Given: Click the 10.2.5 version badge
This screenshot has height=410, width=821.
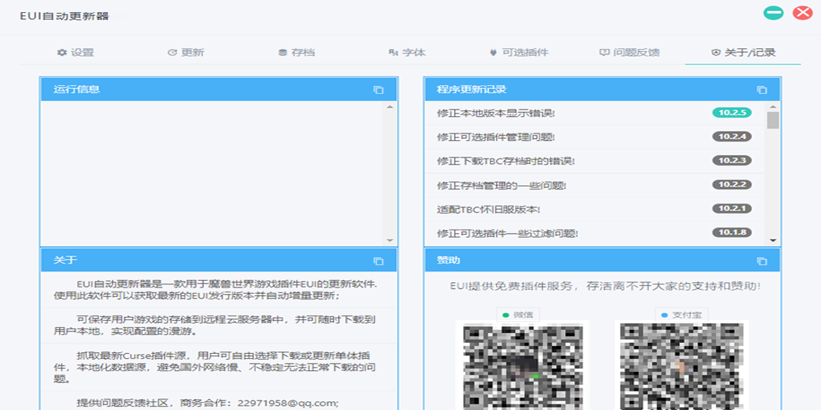Looking at the screenshot, I should coord(732,113).
